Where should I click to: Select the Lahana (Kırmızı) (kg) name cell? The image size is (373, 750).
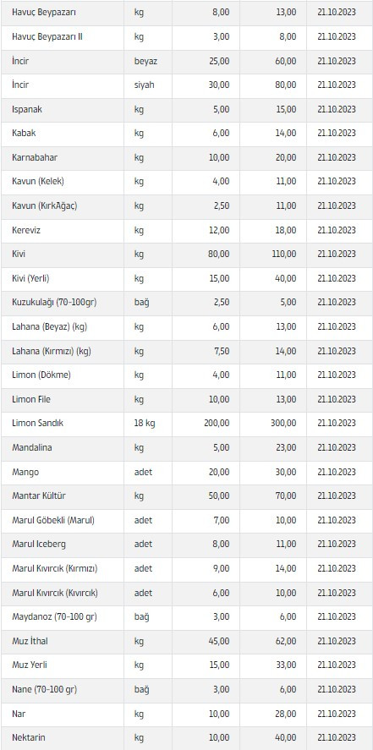[x=51, y=351]
